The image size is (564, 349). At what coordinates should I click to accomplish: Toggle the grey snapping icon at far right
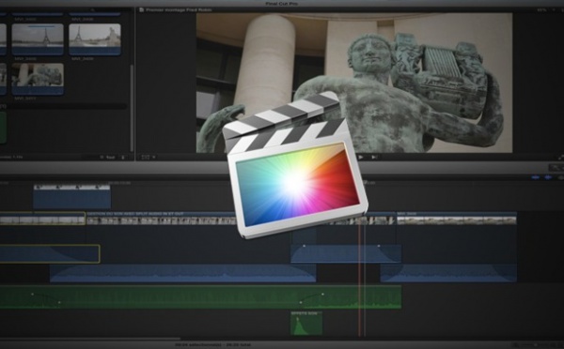(x=560, y=177)
